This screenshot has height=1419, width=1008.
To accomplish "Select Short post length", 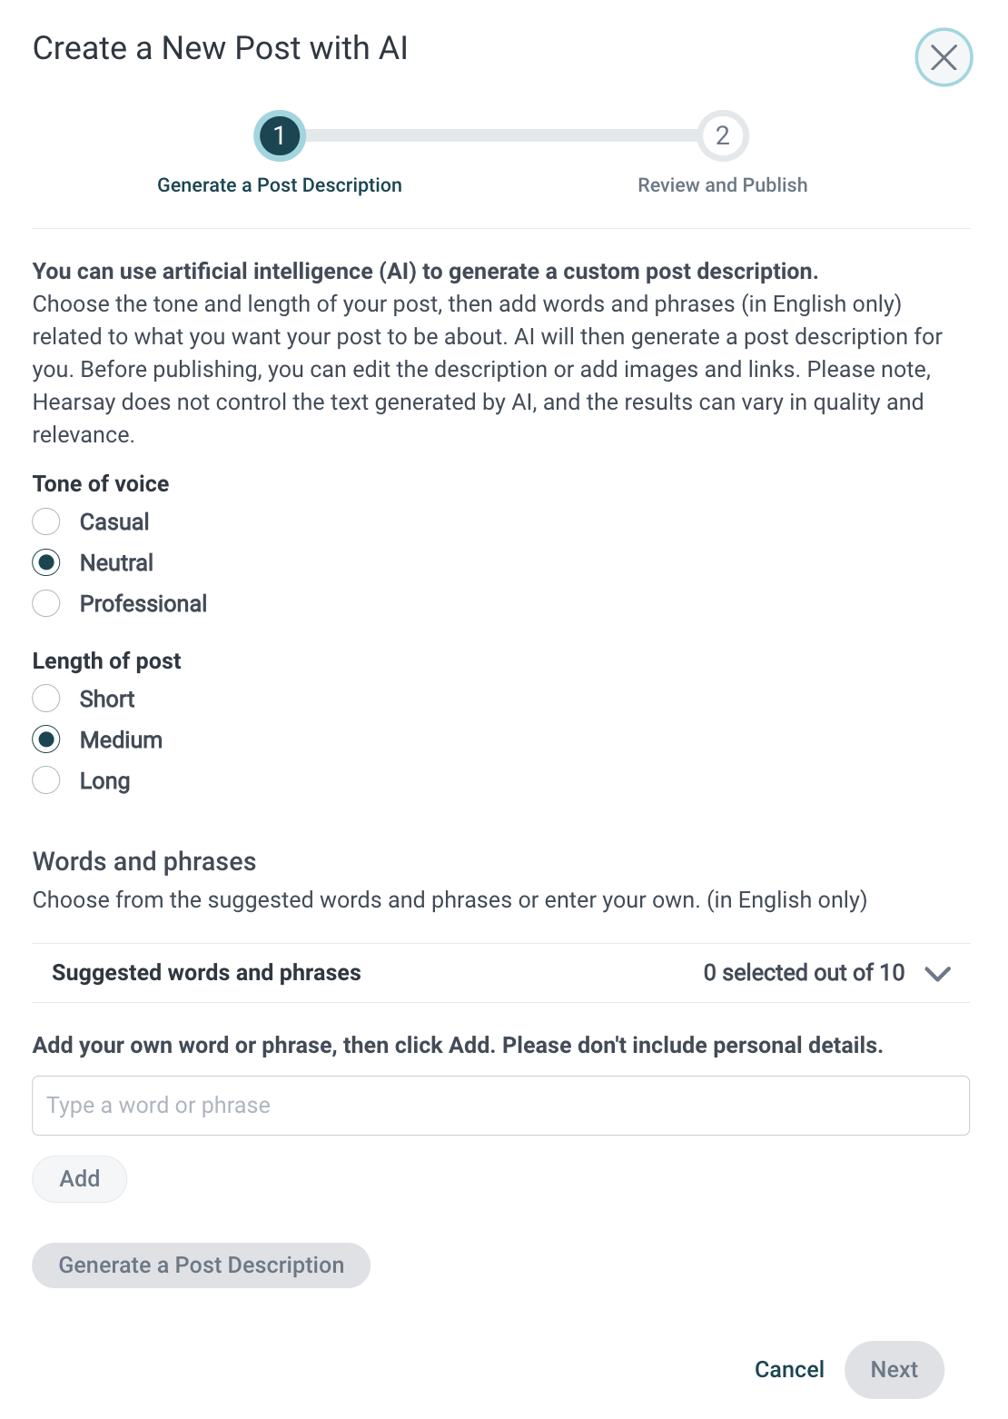I will [46, 699].
